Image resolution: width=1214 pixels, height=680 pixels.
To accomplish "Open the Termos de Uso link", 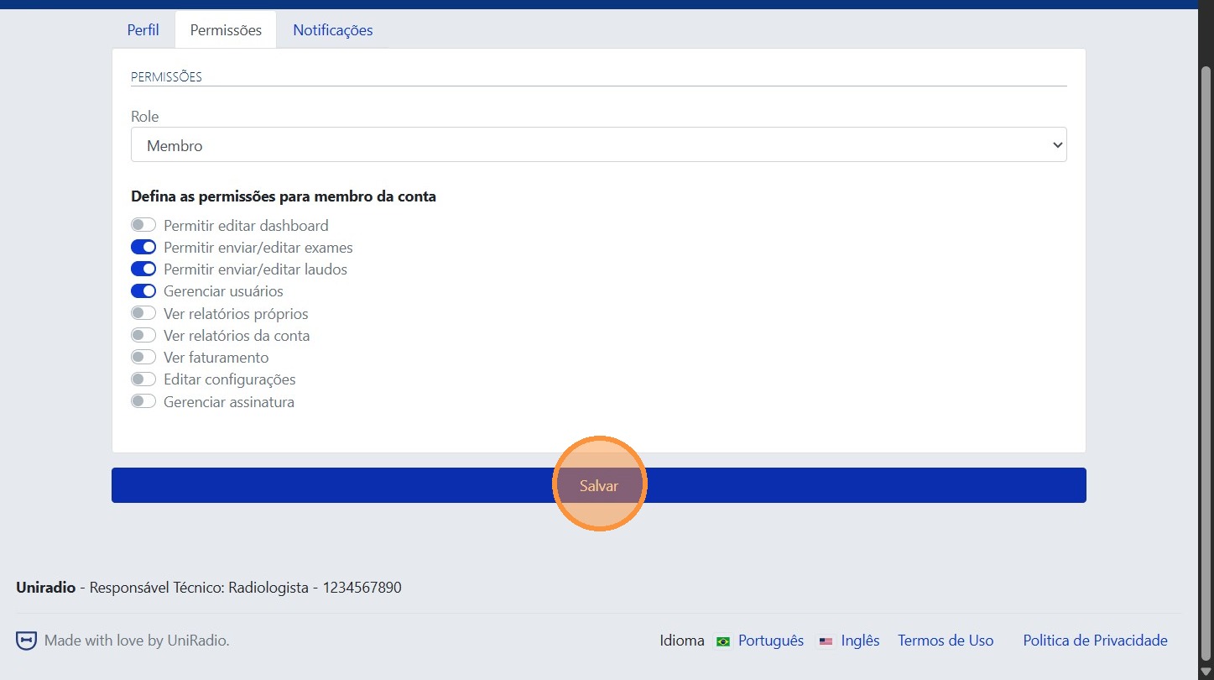I will pyautogui.click(x=946, y=641).
